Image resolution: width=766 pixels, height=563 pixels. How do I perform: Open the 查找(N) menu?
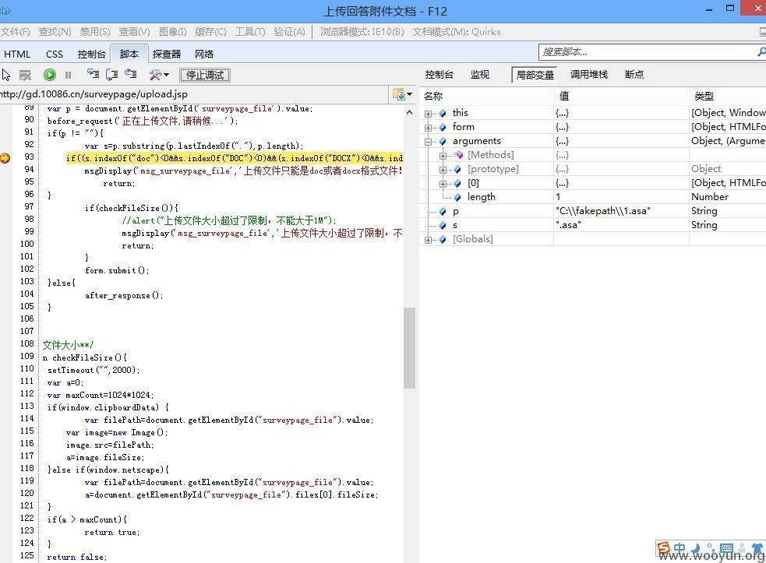55,32
